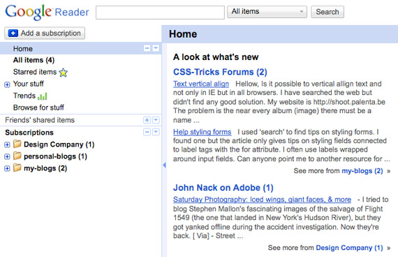Click the personal-blogs folder icon
The height and width of the screenshot is (257, 398).
17,156
